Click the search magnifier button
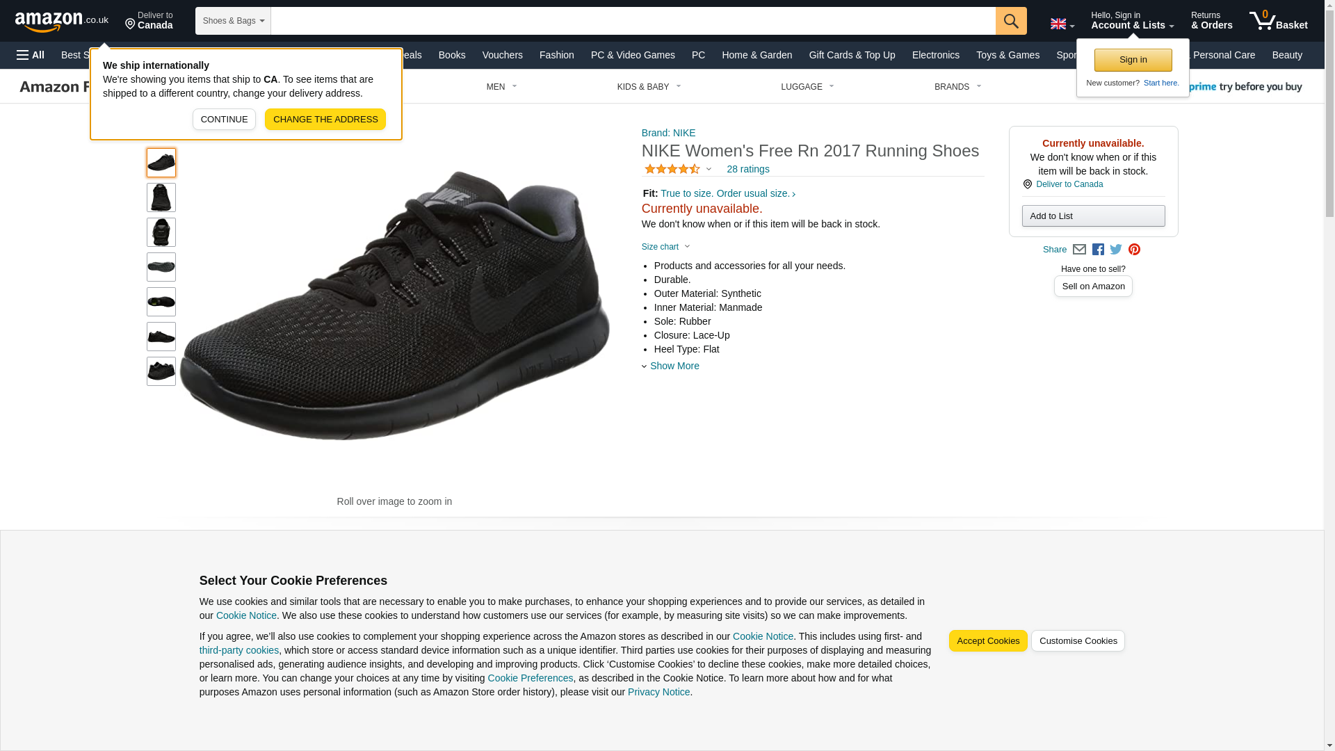1335x751 pixels. (x=1010, y=21)
